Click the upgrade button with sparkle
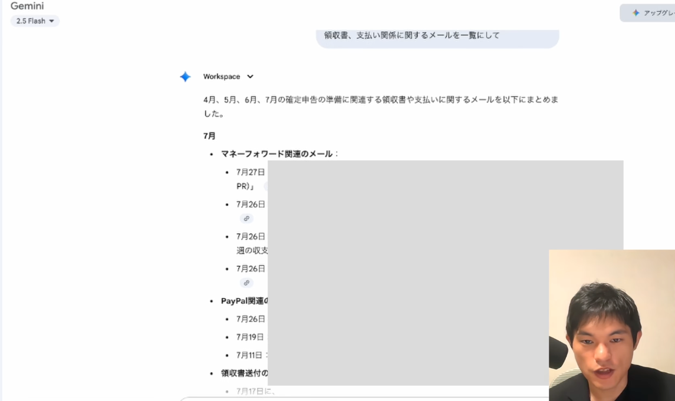The height and width of the screenshot is (401, 675). (x=647, y=13)
